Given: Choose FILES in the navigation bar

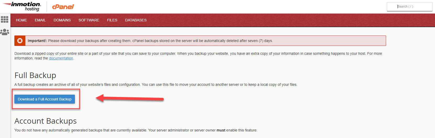Looking at the screenshot, I should [112, 20].
